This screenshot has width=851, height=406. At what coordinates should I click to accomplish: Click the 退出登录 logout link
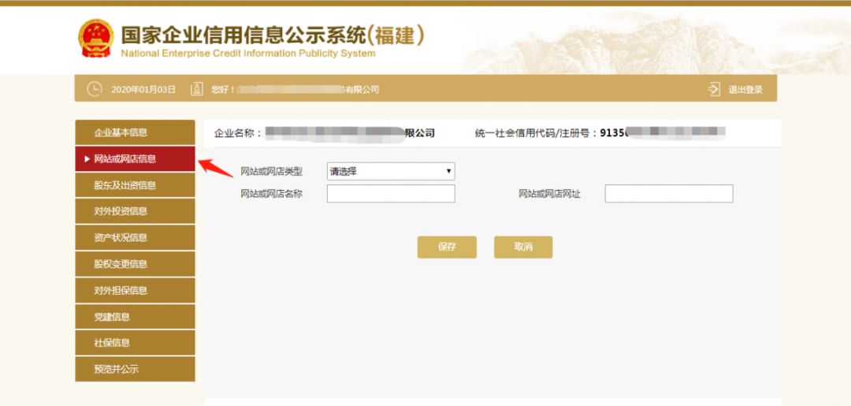click(745, 90)
